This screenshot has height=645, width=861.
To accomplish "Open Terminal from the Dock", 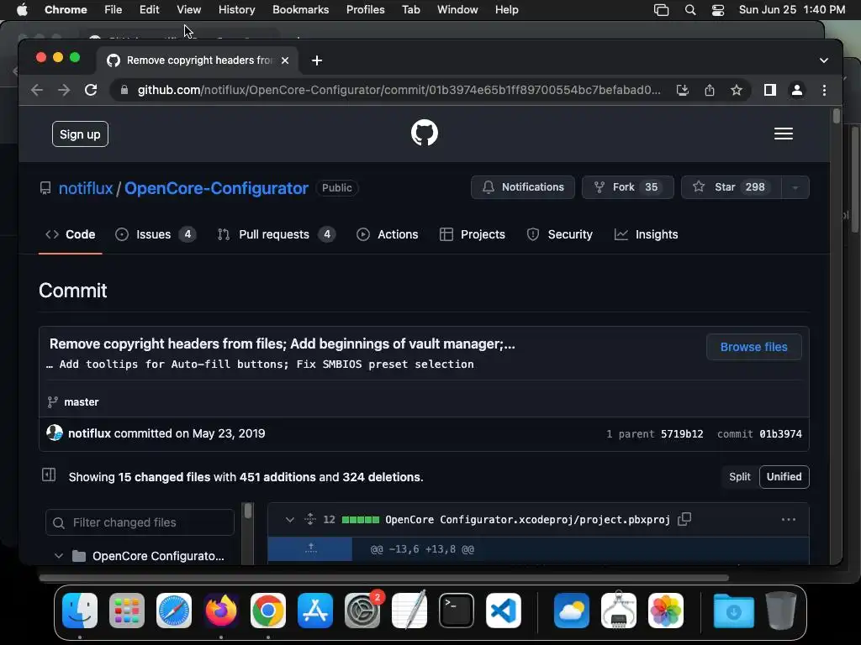I will (x=457, y=611).
